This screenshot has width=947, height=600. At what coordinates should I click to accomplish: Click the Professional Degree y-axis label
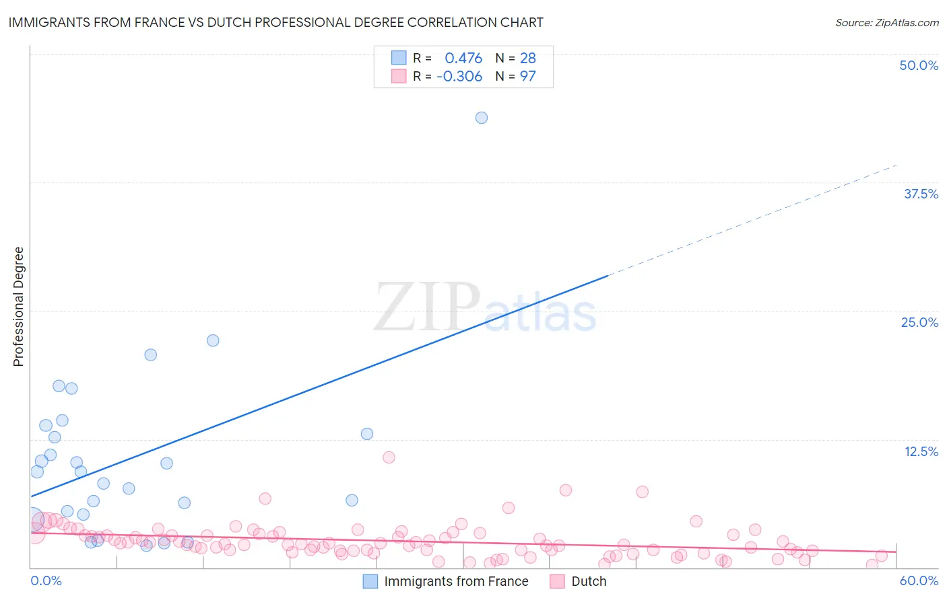pyautogui.click(x=18, y=307)
